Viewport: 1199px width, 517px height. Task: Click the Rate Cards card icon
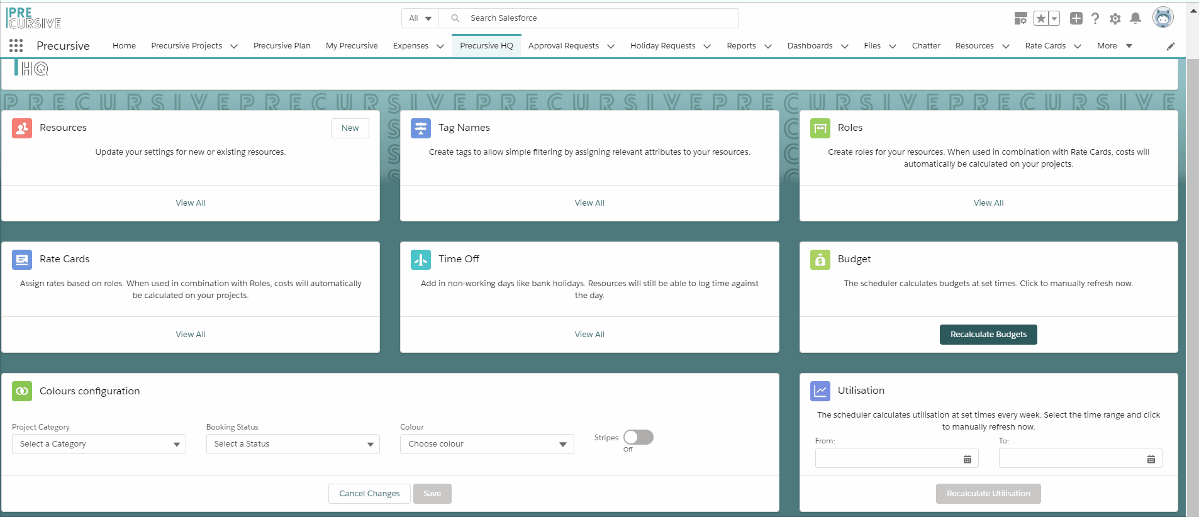click(x=22, y=259)
